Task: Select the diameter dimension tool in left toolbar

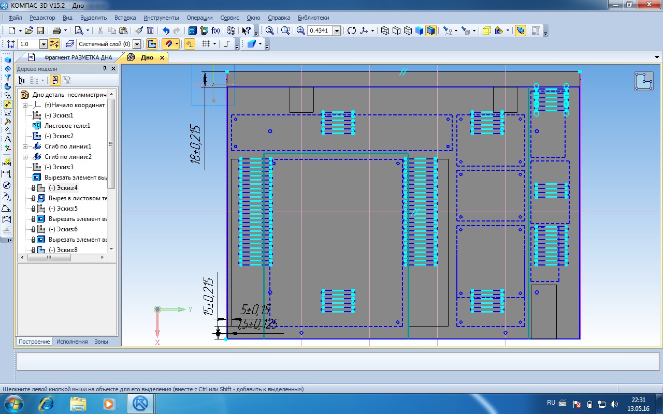Action: pos(7,185)
